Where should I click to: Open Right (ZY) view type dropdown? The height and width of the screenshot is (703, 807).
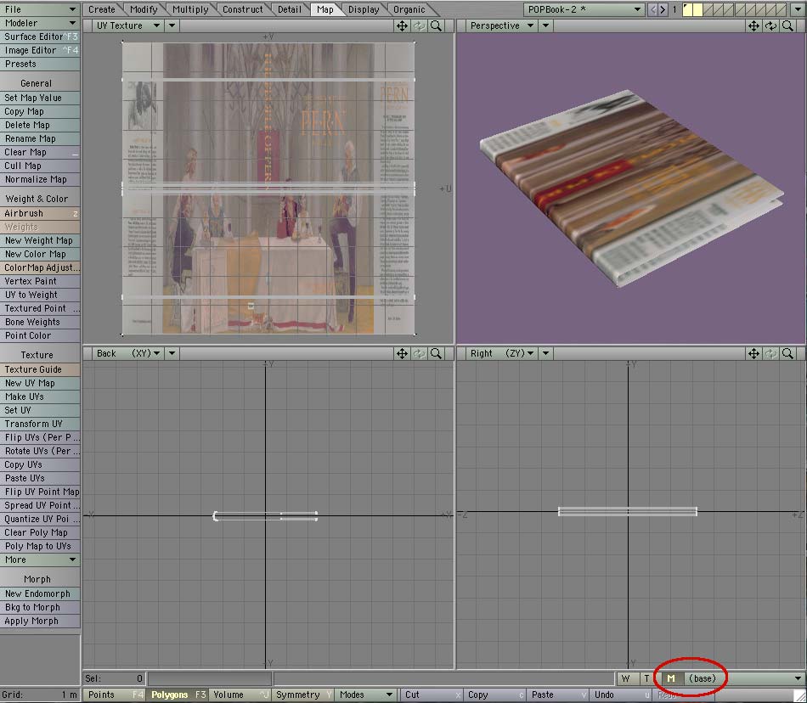click(502, 353)
